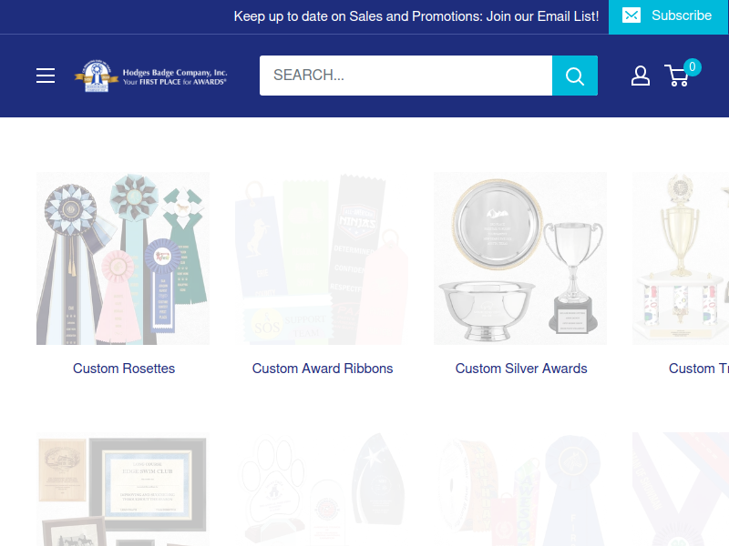Select the plaques and certificates image
This screenshot has width=729, height=546.
pos(123,490)
